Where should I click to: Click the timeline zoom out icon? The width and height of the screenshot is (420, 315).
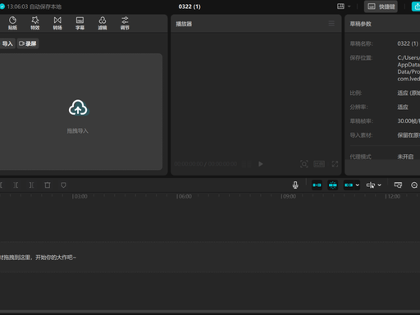[414, 185]
